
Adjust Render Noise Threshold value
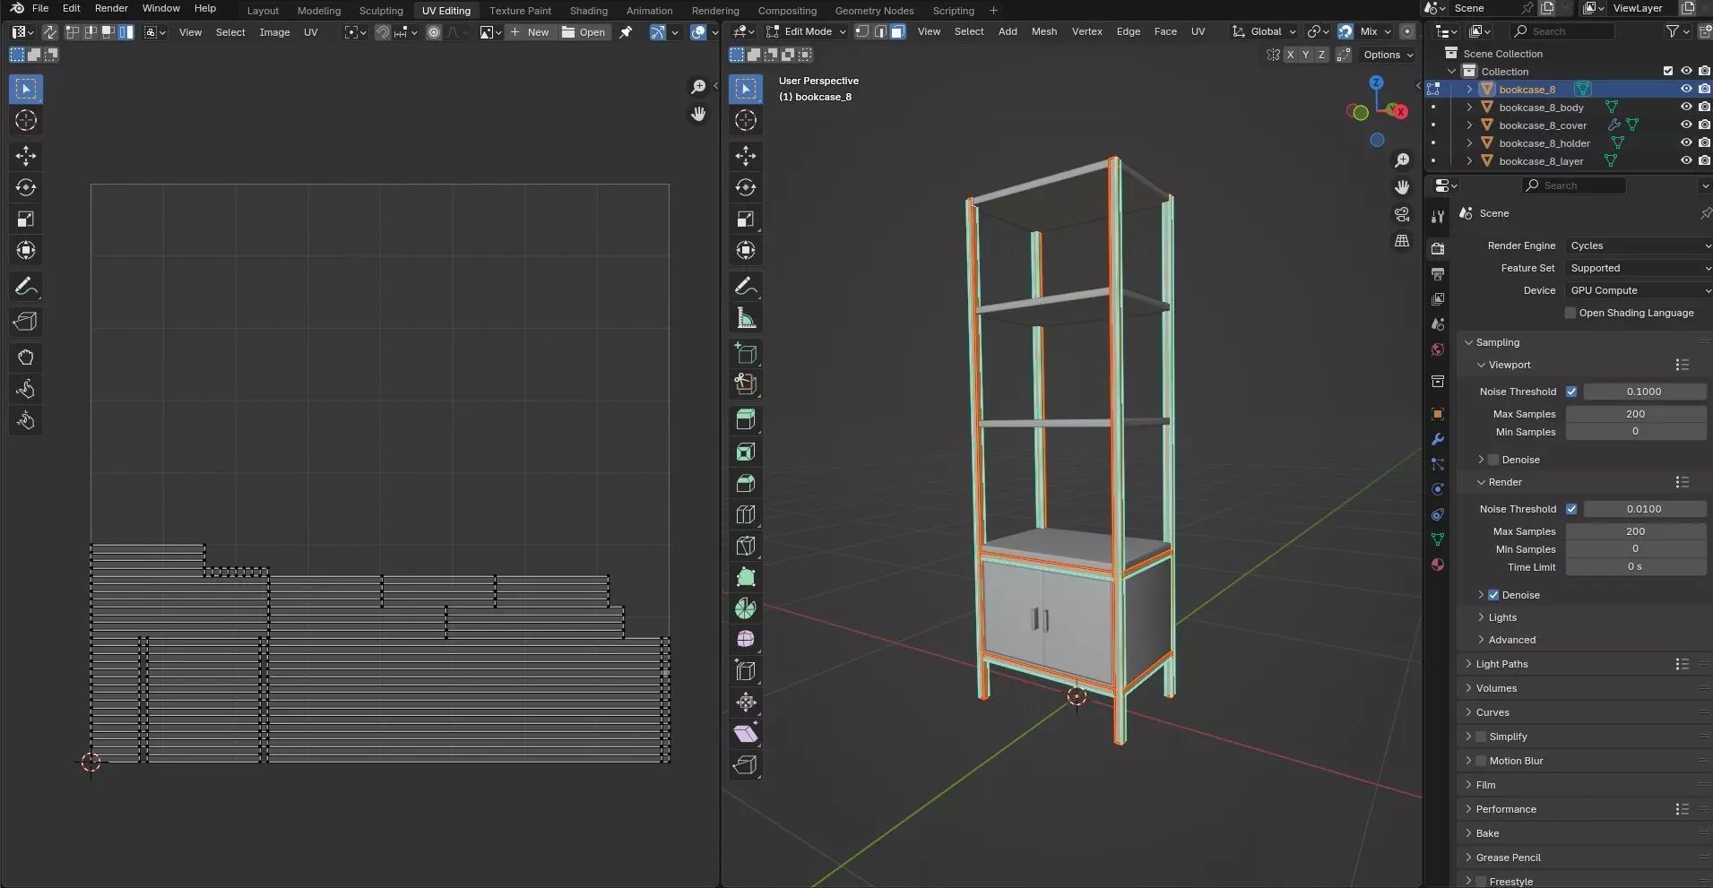tap(1644, 509)
